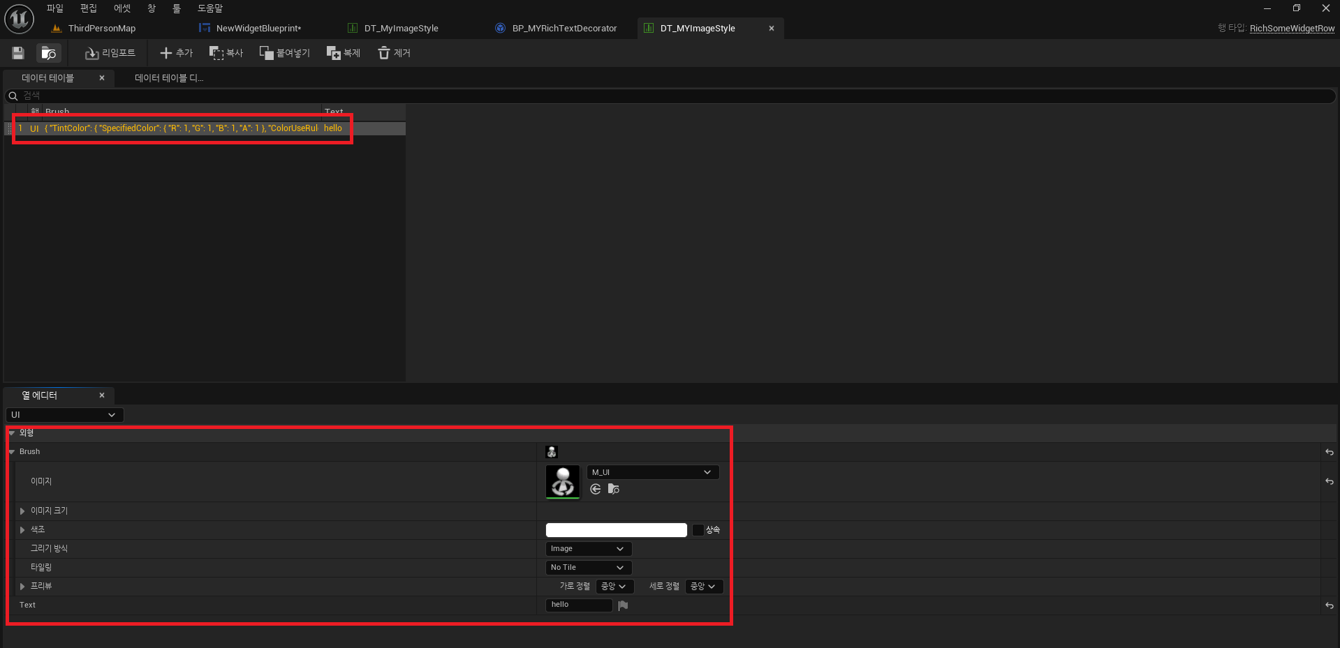Reset the Text property to default
1340x648 pixels.
1330,605
